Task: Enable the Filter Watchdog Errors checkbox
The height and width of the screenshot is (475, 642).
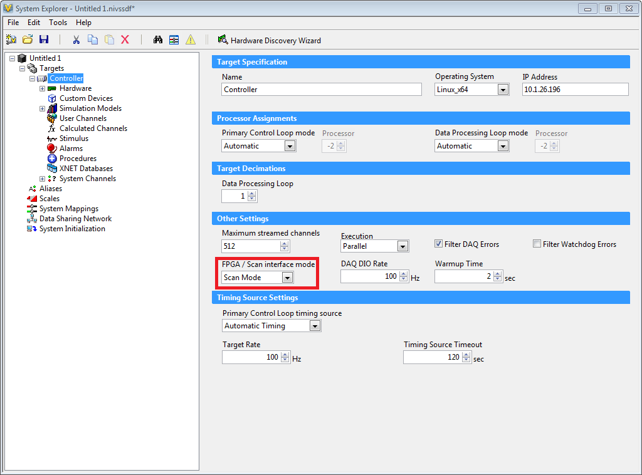Action: click(x=537, y=244)
